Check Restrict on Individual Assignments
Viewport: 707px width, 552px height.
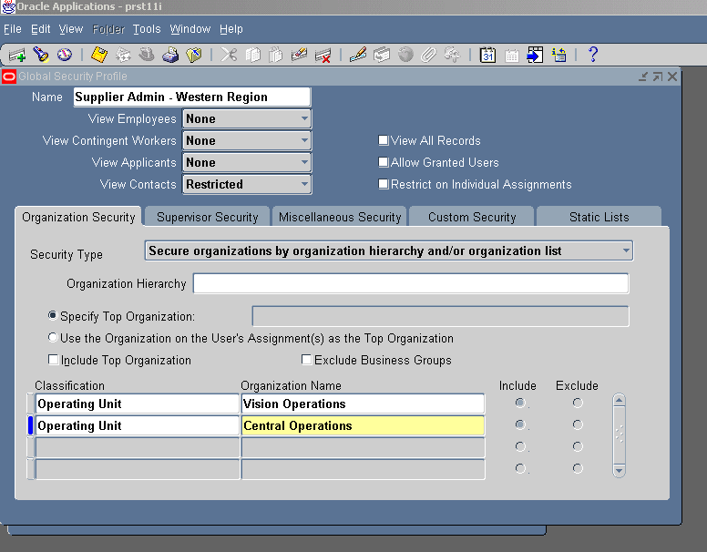pos(384,184)
